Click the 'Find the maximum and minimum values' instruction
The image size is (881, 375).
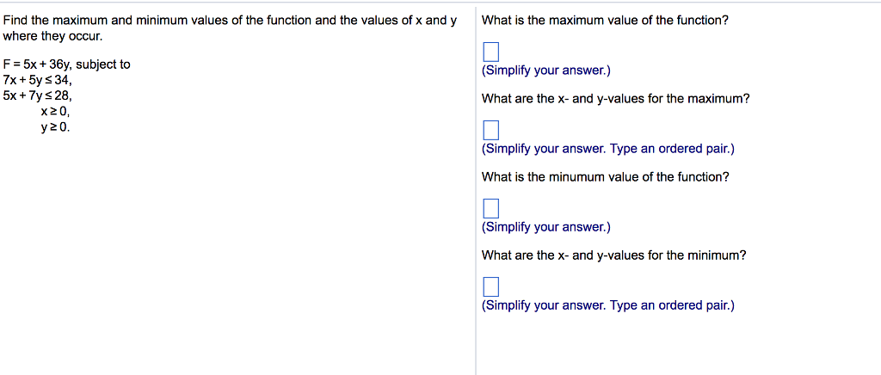pos(230,20)
